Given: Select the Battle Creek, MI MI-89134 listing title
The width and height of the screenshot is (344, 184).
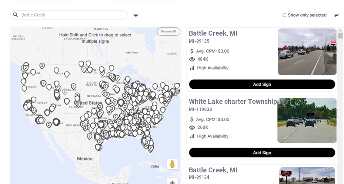Looking at the screenshot, I should (213, 170).
